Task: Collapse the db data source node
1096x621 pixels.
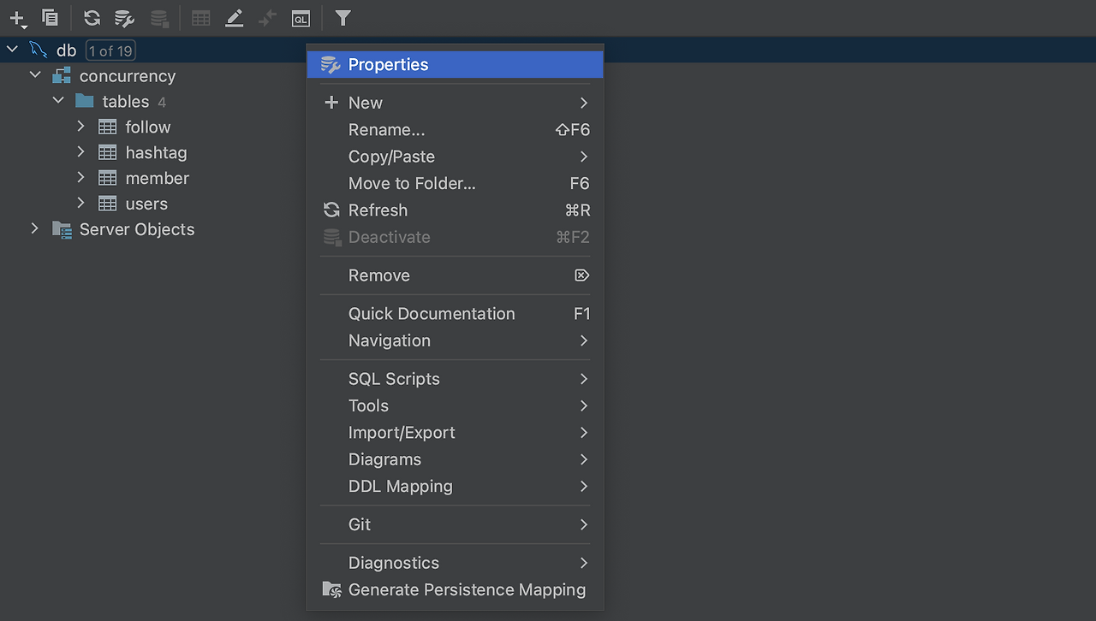Action: [12, 50]
